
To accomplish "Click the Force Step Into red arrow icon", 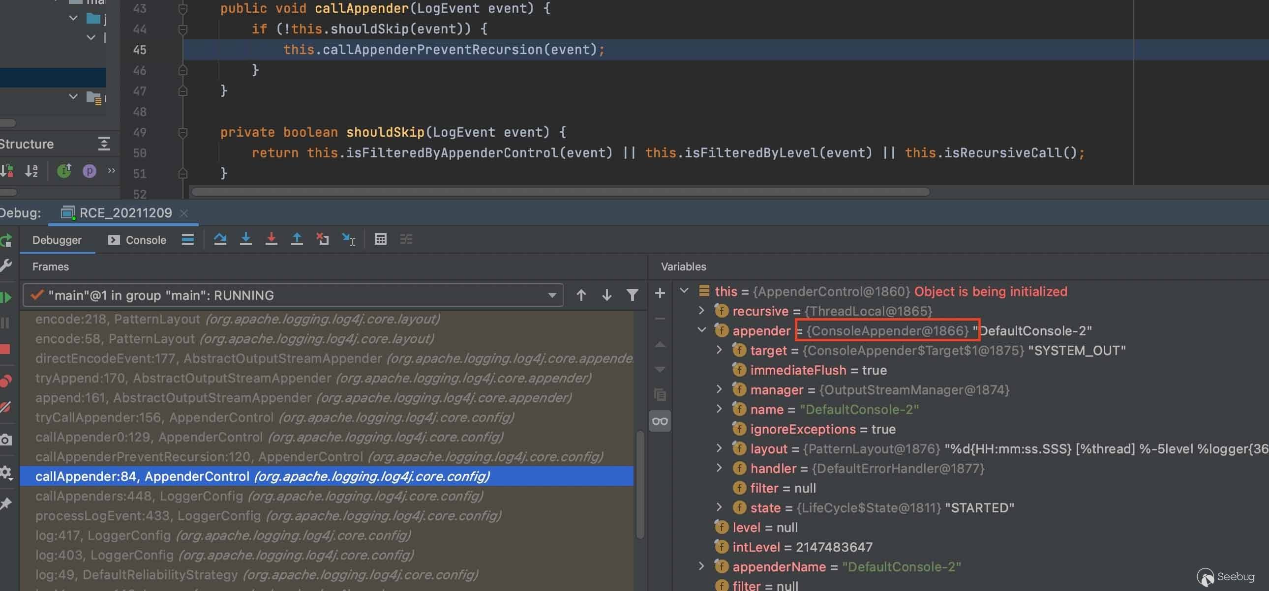I will [x=271, y=239].
